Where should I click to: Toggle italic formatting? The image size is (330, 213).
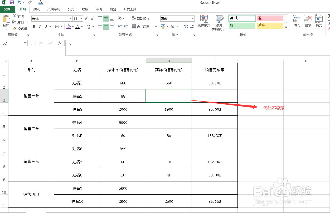point(40,27)
